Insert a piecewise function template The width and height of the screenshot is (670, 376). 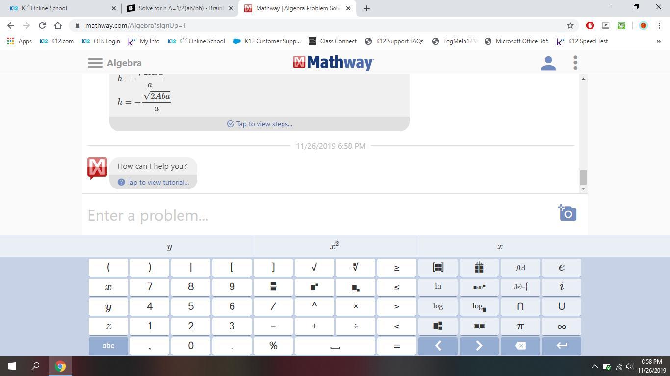[x=520, y=287]
